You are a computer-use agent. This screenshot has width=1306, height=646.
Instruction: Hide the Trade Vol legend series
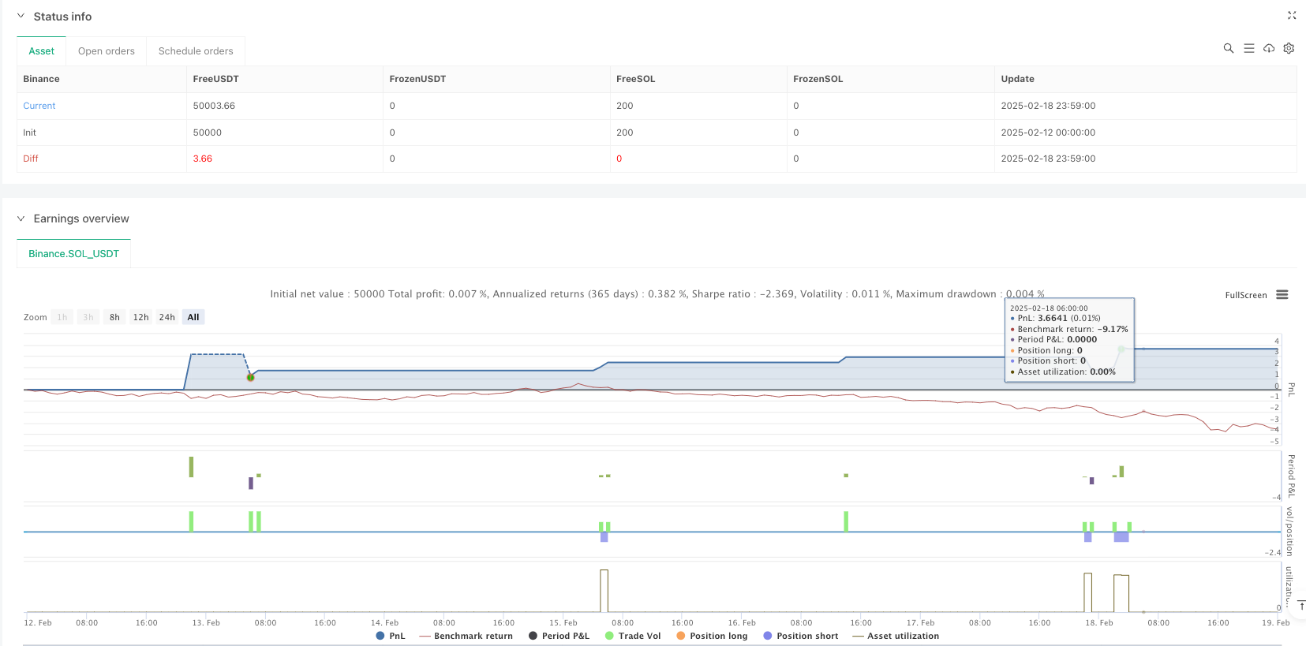[632, 636]
